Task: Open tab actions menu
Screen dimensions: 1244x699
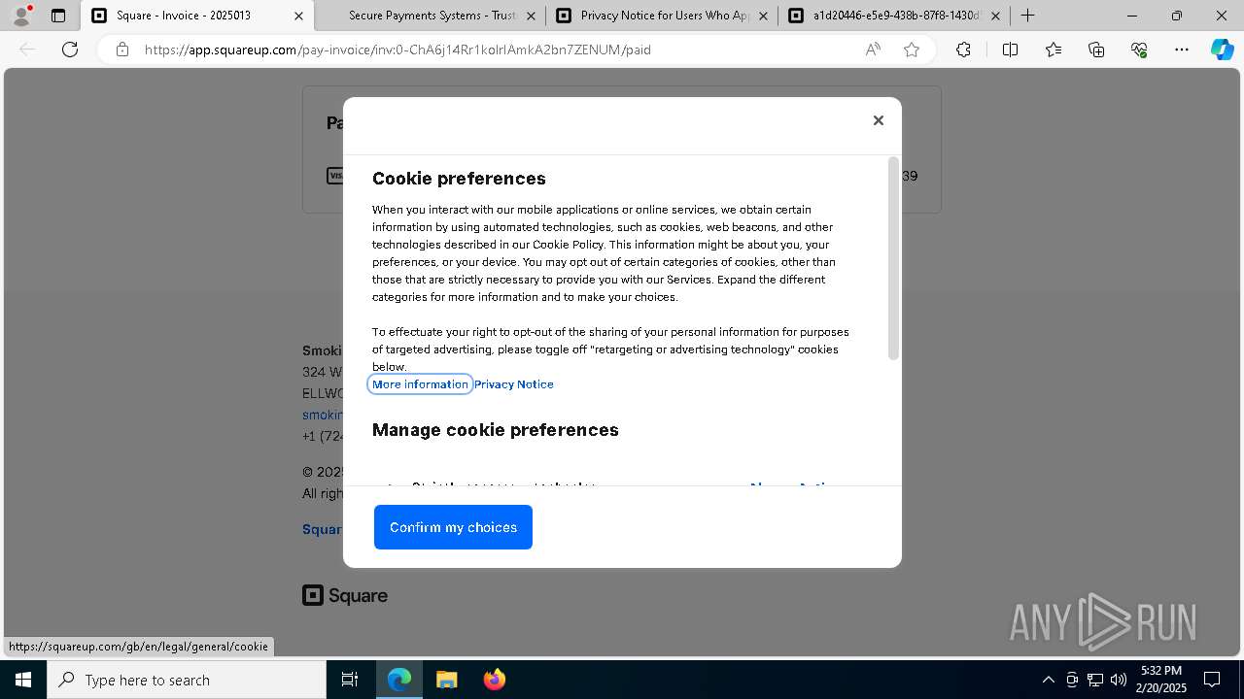Action: click(58, 16)
